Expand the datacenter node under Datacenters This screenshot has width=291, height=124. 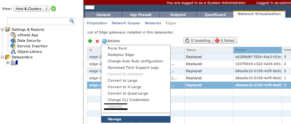coord(8,63)
